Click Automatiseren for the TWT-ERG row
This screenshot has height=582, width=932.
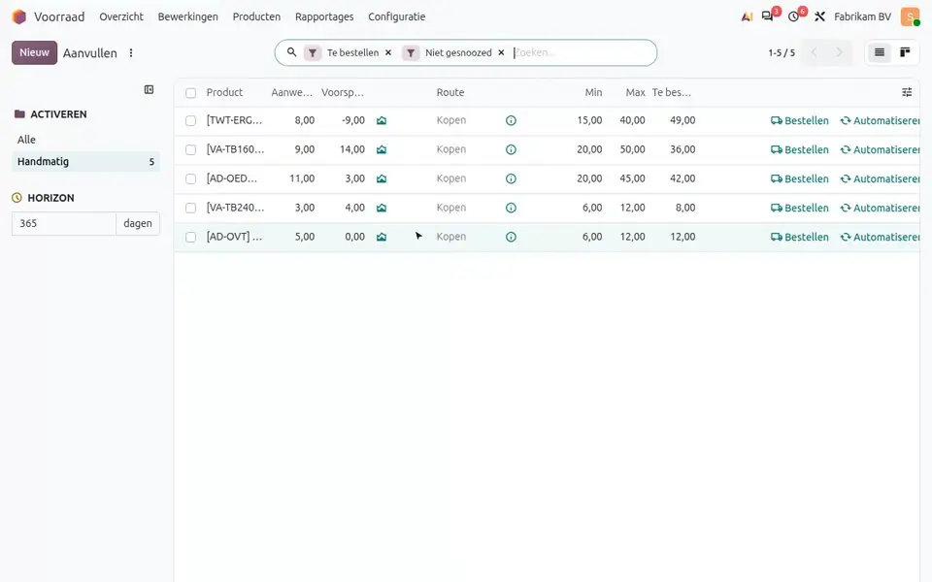(x=880, y=120)
